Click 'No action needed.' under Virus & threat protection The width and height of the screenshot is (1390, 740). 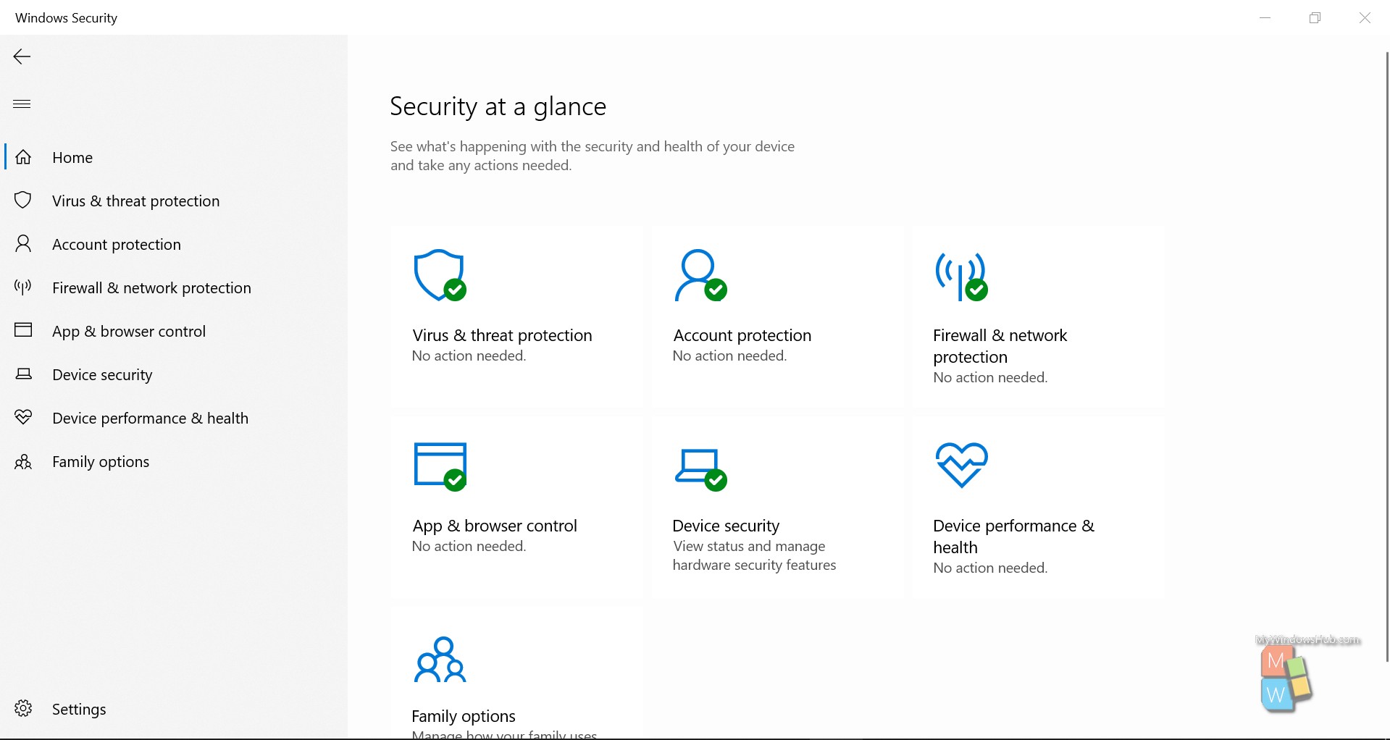point(469,356)
